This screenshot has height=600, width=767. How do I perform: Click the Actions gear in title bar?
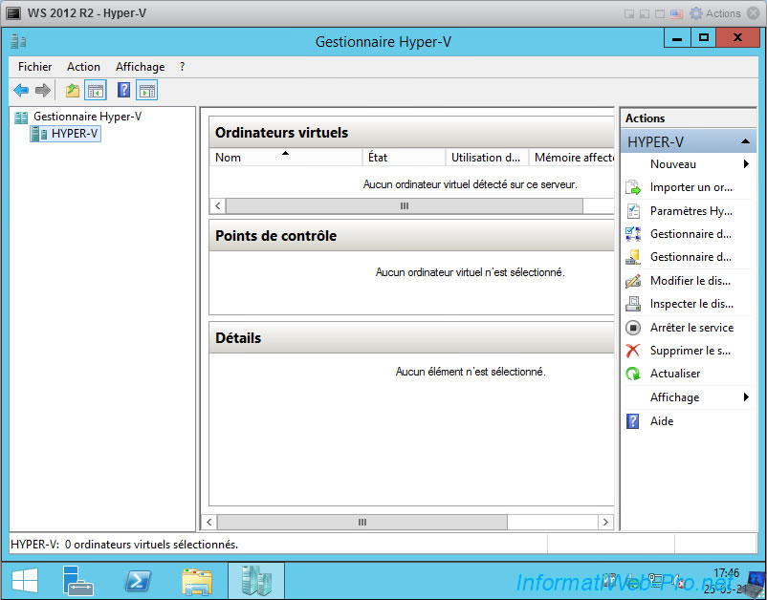coord(695,13)
